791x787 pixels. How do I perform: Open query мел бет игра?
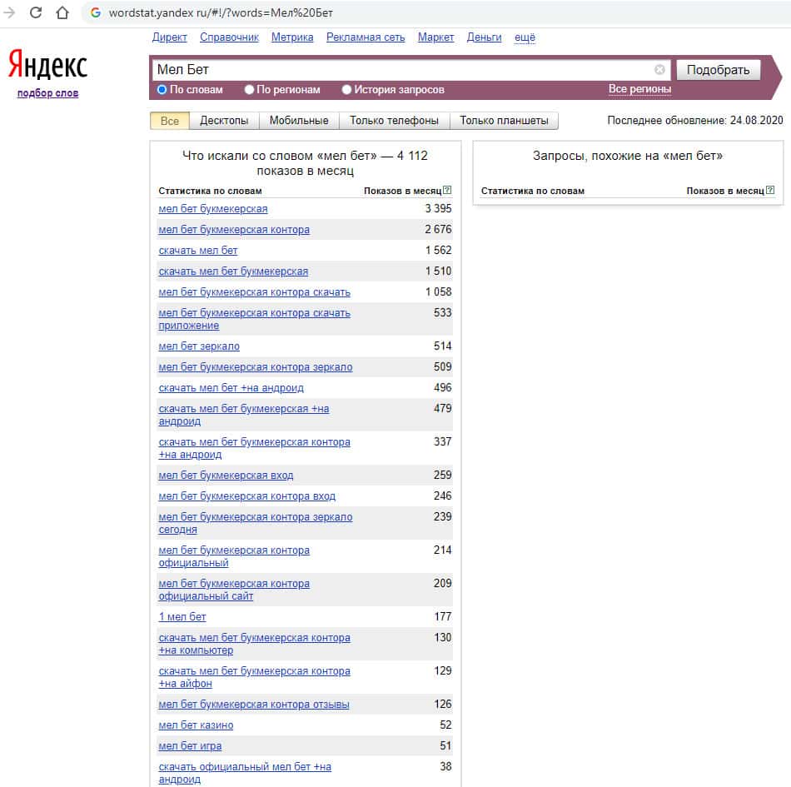point(190,745)
